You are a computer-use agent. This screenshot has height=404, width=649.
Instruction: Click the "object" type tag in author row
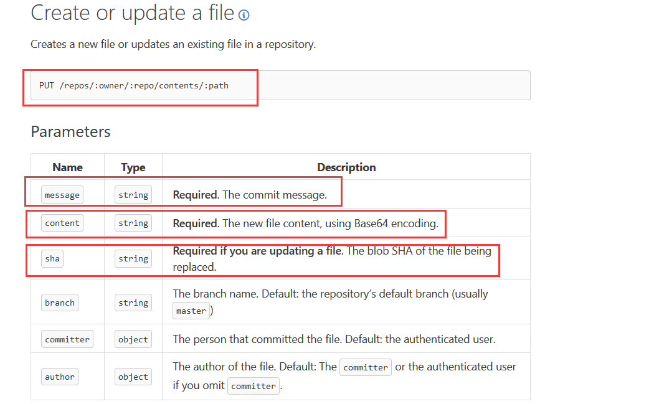pos(133,377)
